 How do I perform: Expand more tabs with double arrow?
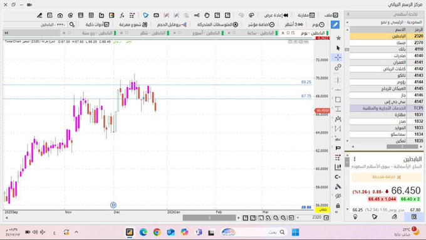point(6,33)
